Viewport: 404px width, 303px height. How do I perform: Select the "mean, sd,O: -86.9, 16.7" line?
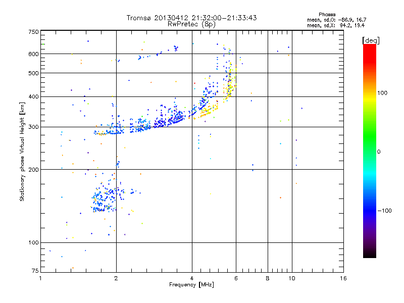click(336, 20)
